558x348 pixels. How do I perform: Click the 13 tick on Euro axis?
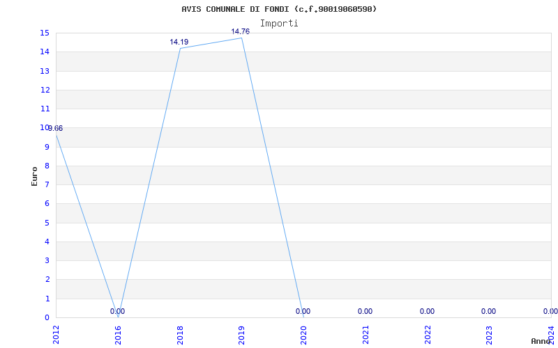click(45, 71)
